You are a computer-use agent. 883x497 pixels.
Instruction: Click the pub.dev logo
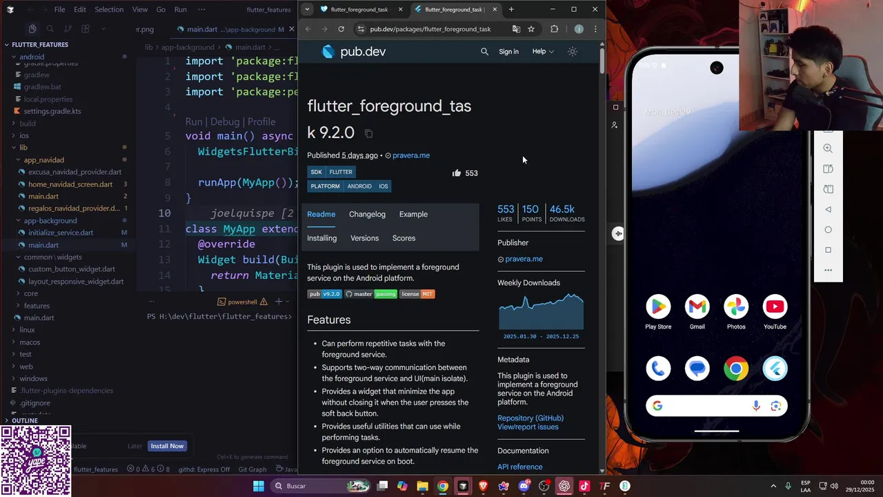coord(354,52)
